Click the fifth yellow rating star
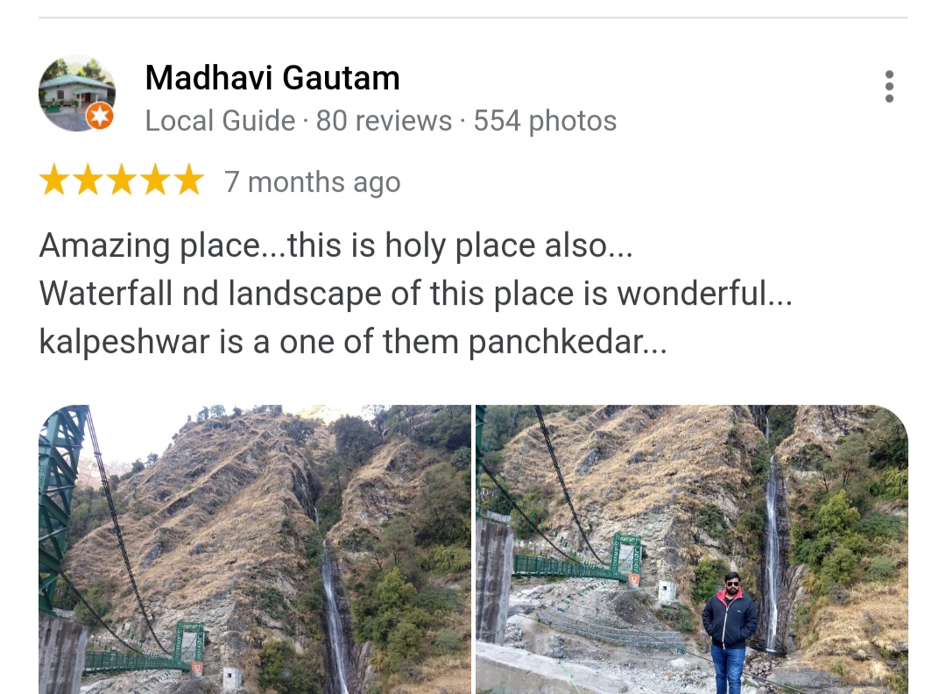Screen dimensions: 946x694 (x=189, y=180)
